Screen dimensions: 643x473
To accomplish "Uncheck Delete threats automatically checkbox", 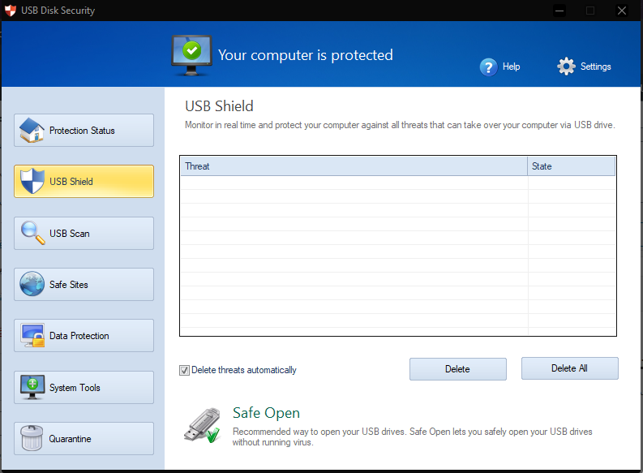I will coord(184,370).
